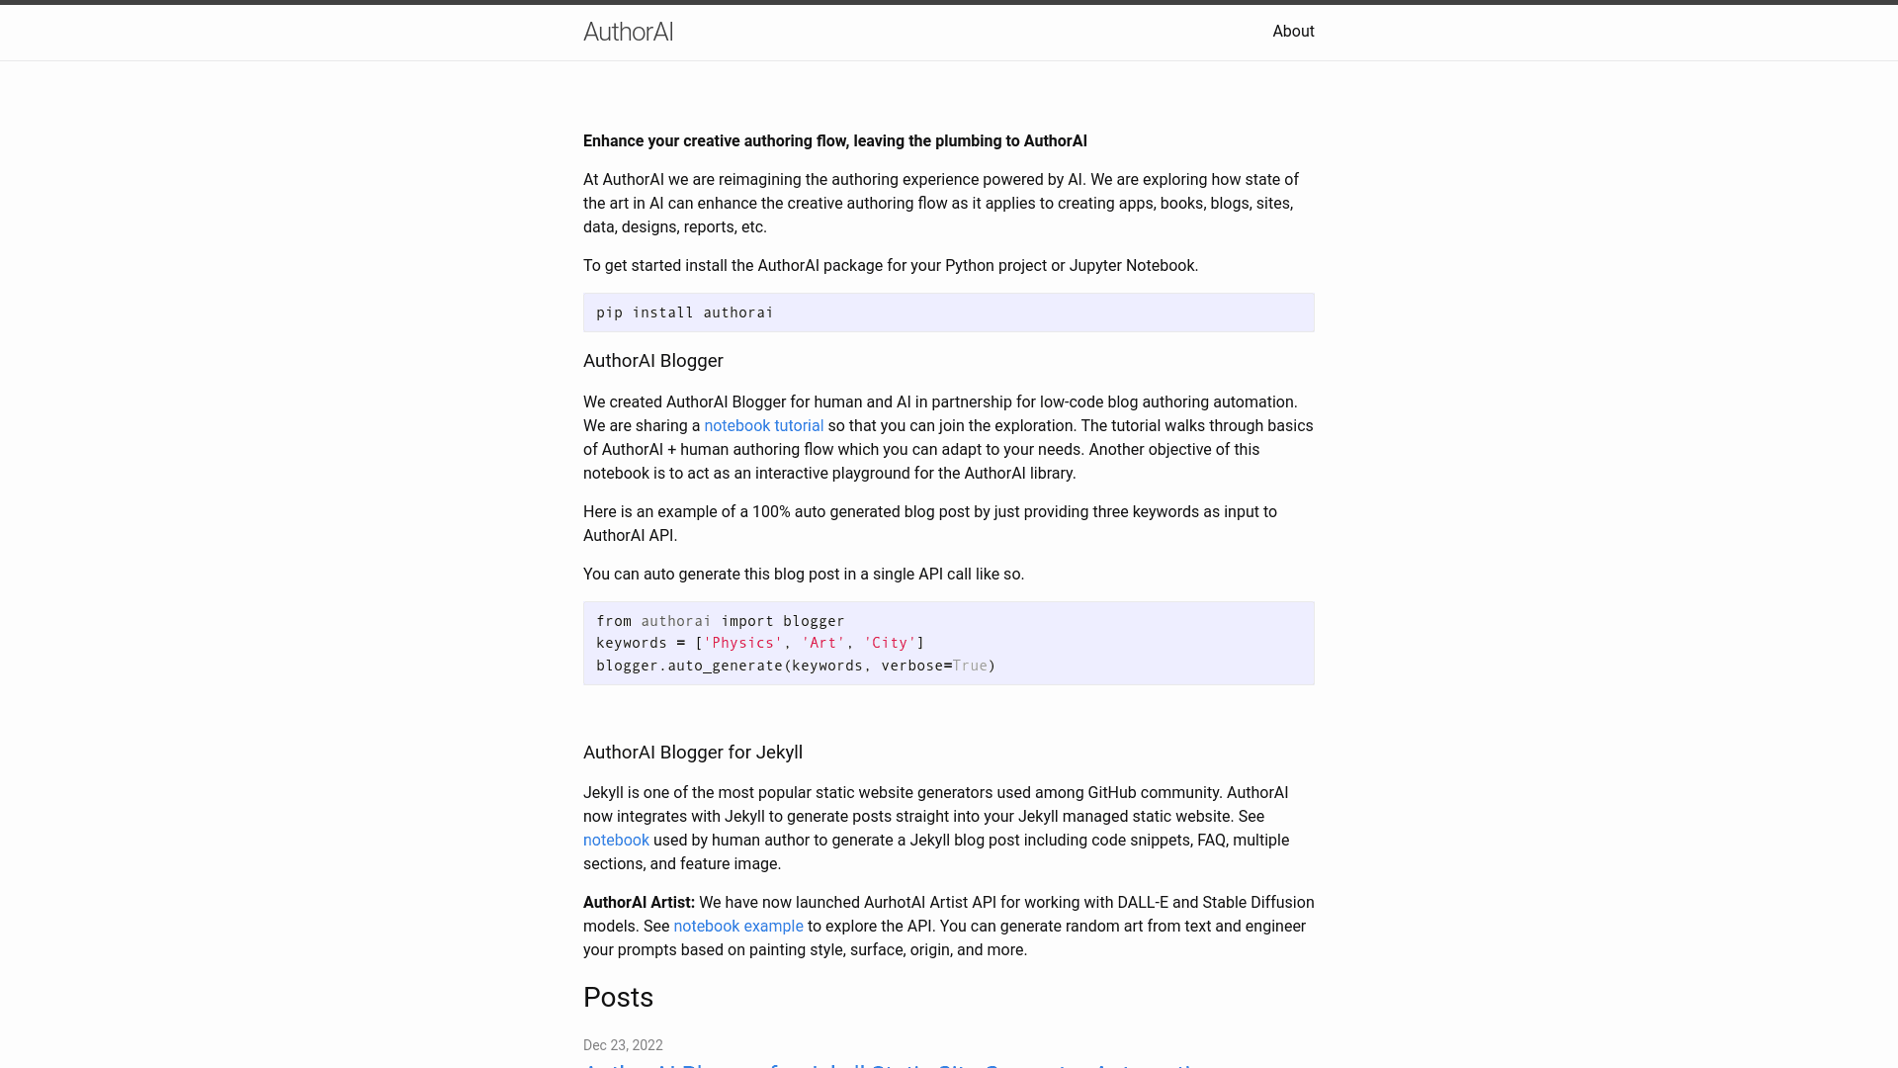
Task: Open the notebook tutorial link
Action: (x=763, y=425)
